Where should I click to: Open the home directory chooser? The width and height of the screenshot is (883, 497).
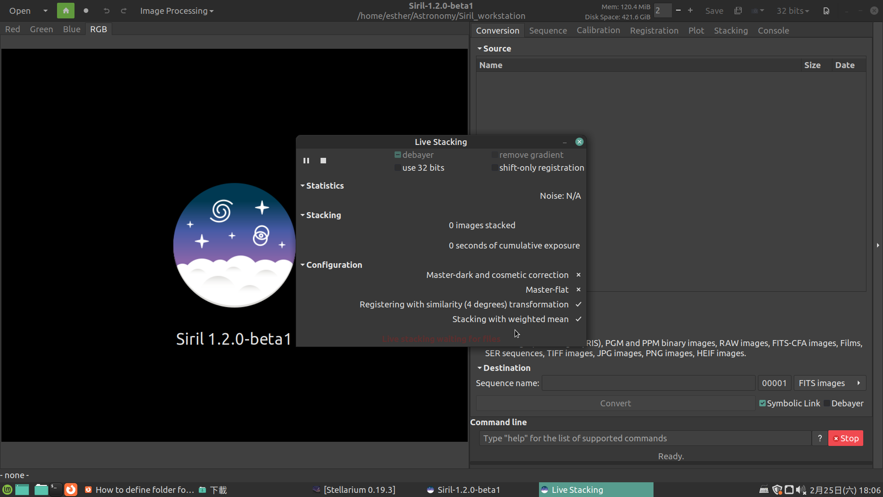[x=65, y=11]
